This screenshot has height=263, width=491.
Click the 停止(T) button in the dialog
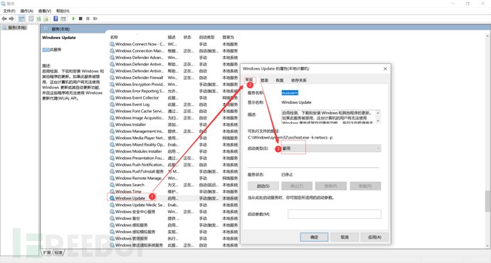(297, 186)
